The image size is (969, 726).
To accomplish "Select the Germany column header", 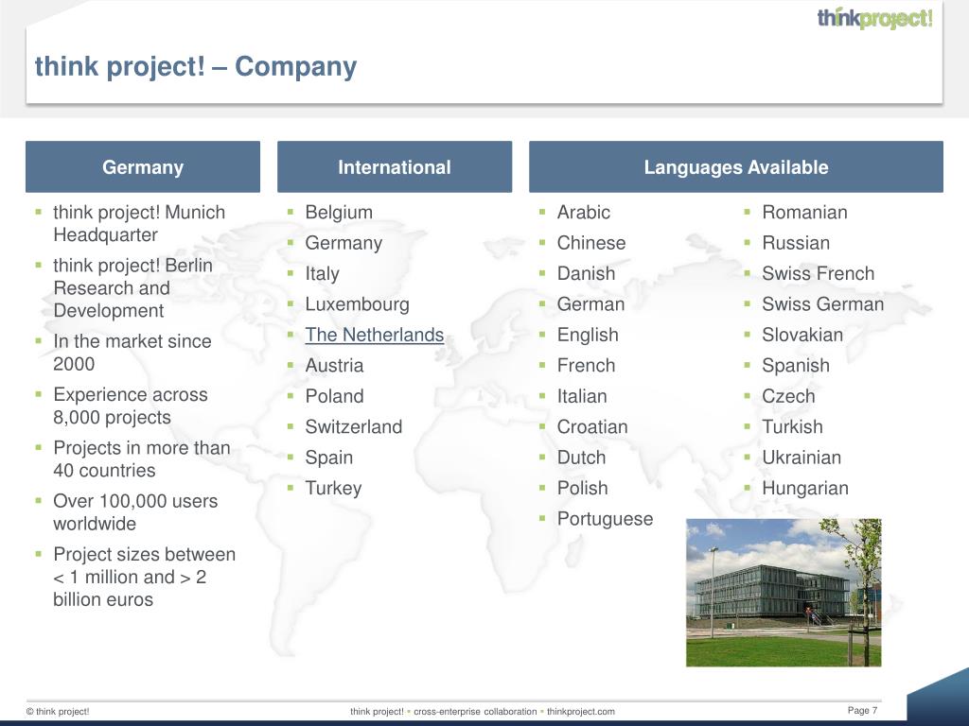I will click(x=143, y=166).
